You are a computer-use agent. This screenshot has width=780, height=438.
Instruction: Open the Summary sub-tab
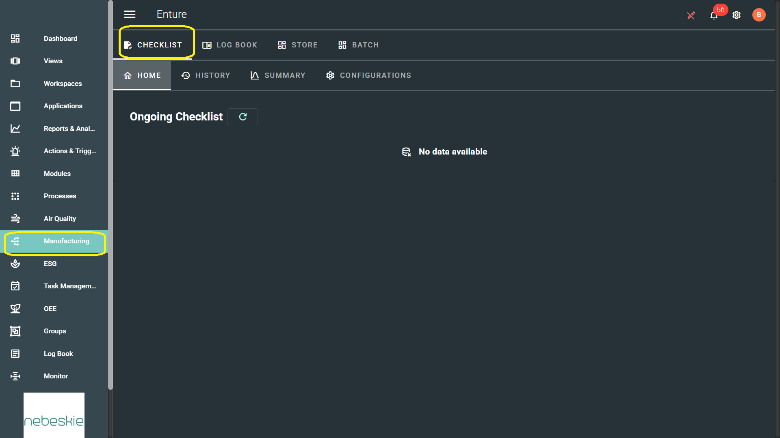point(278,75)
